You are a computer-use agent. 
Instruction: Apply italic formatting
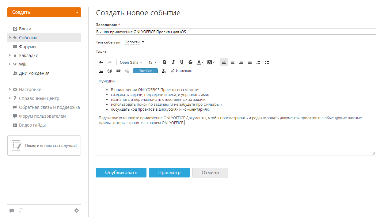pos(173,62)
